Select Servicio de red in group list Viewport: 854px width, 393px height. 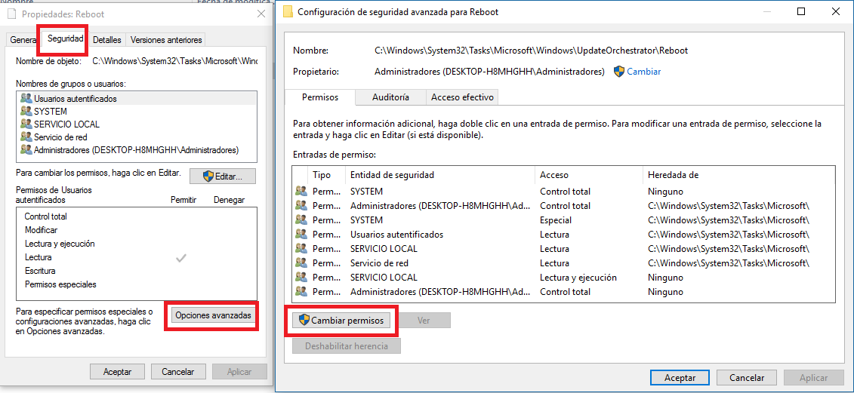click(x=137, y=137)
